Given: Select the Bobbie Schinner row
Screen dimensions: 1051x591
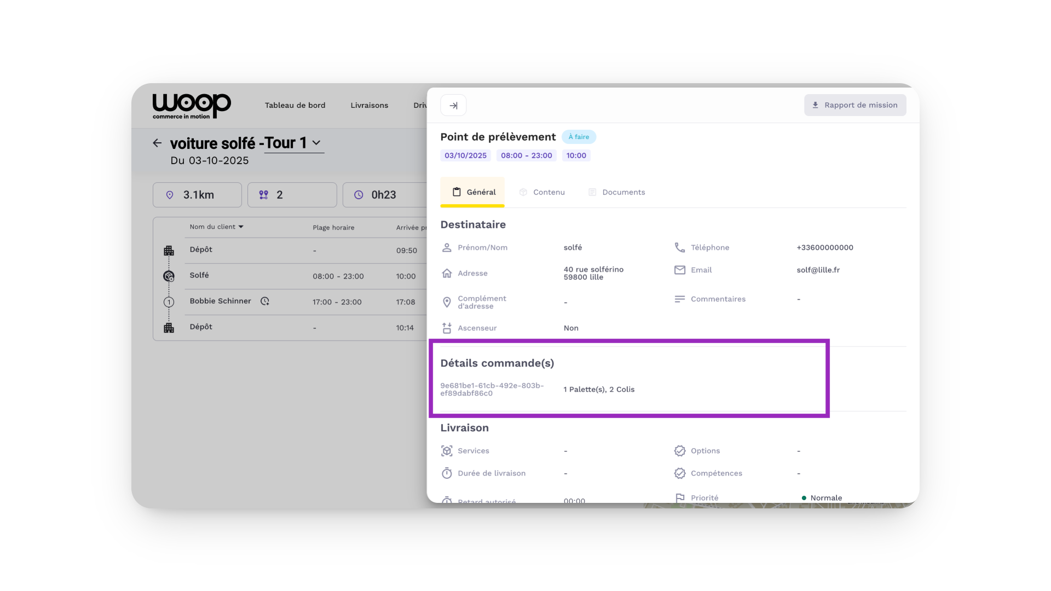Looking at the screenshot, I should tap(221, 302).
